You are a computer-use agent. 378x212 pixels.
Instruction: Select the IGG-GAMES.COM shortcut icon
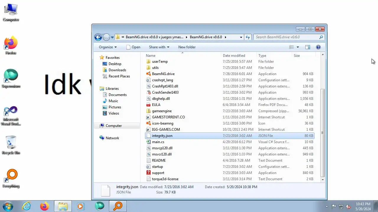click(x=149, y=130)
